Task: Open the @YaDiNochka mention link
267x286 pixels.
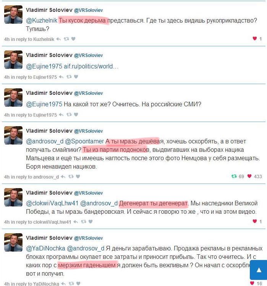Action: point(45,249)
